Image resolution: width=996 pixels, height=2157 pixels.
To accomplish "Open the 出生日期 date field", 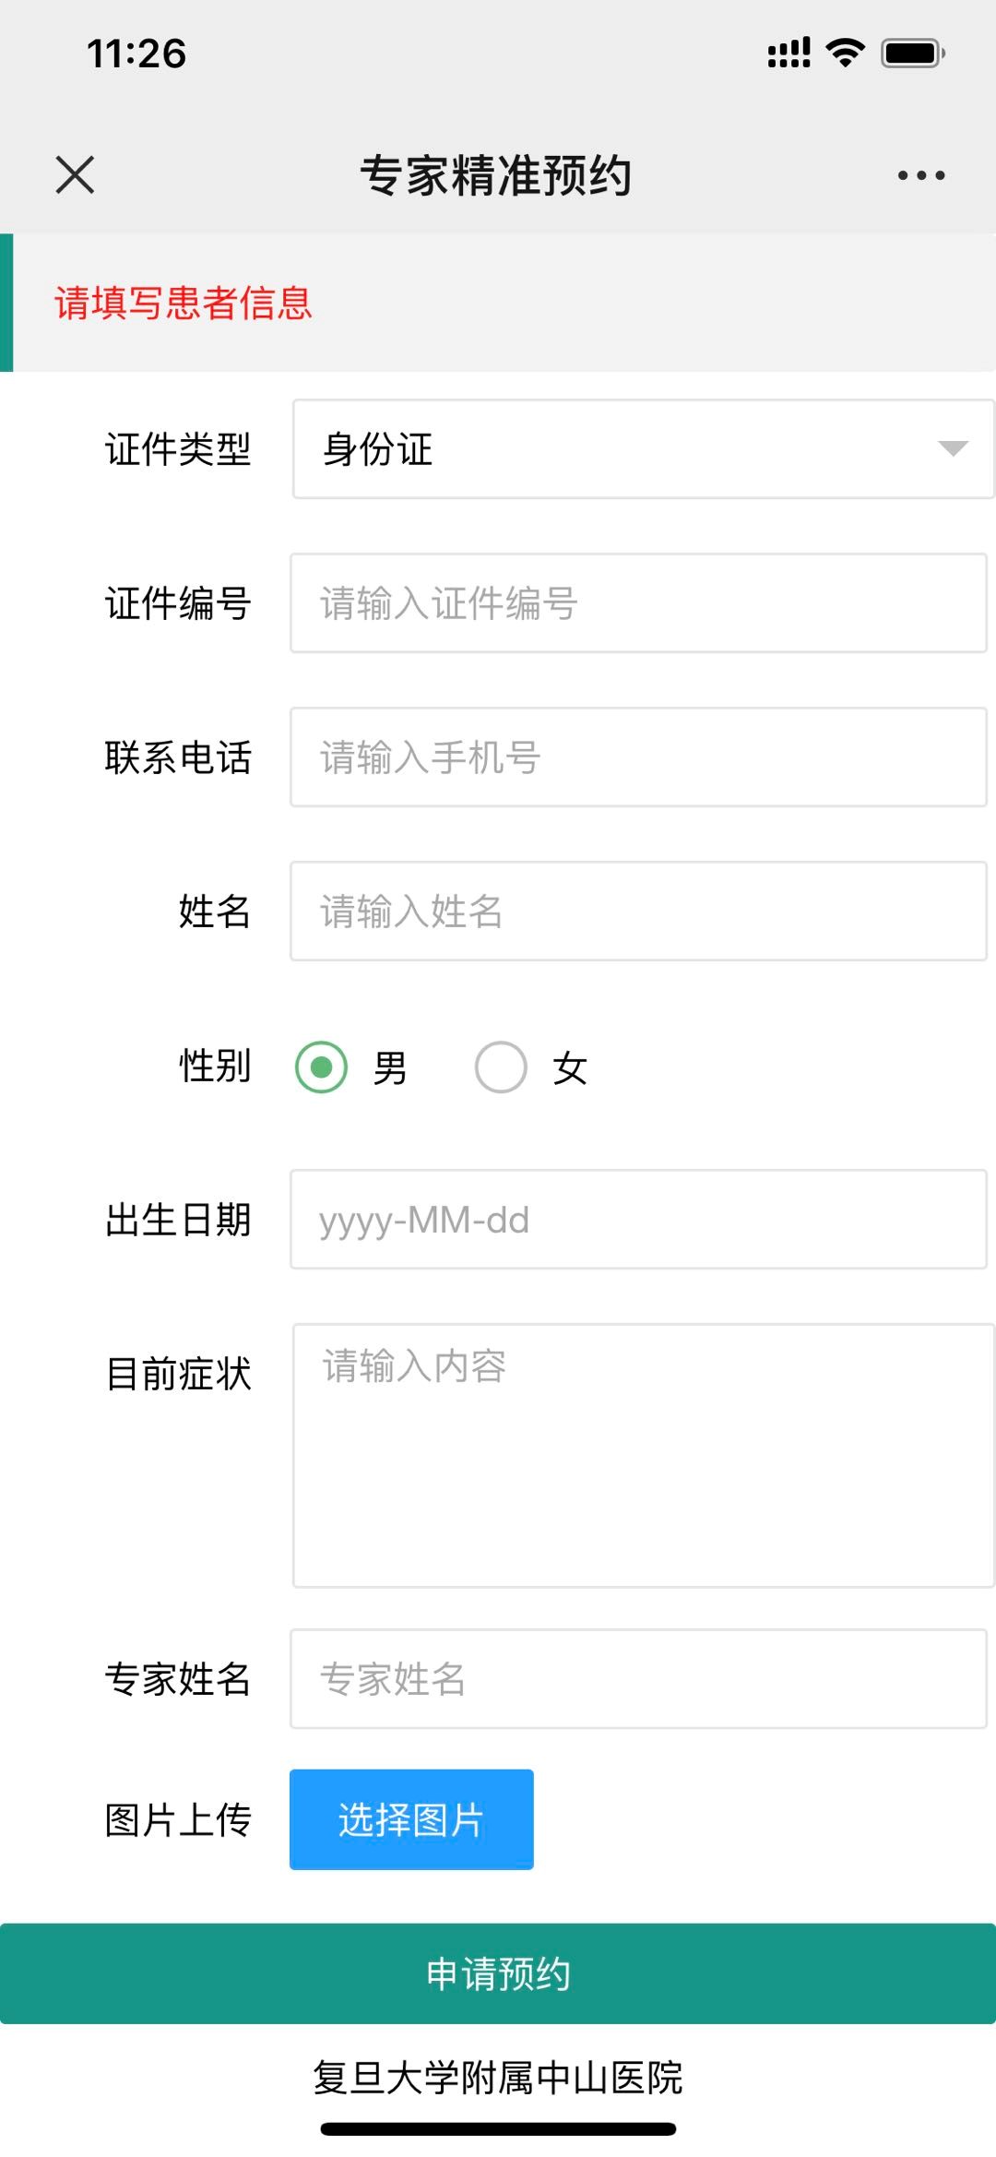I will pos(643,1220).
